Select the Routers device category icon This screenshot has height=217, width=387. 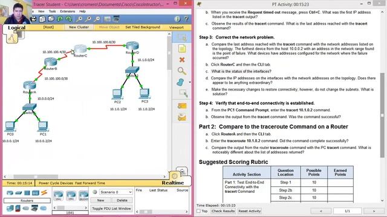(x=10, y=193)
